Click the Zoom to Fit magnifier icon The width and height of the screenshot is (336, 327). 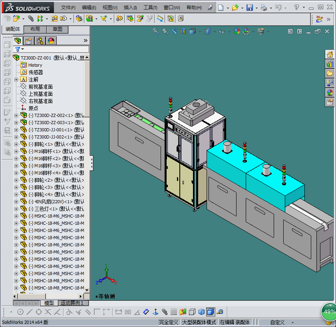[156, 31]
